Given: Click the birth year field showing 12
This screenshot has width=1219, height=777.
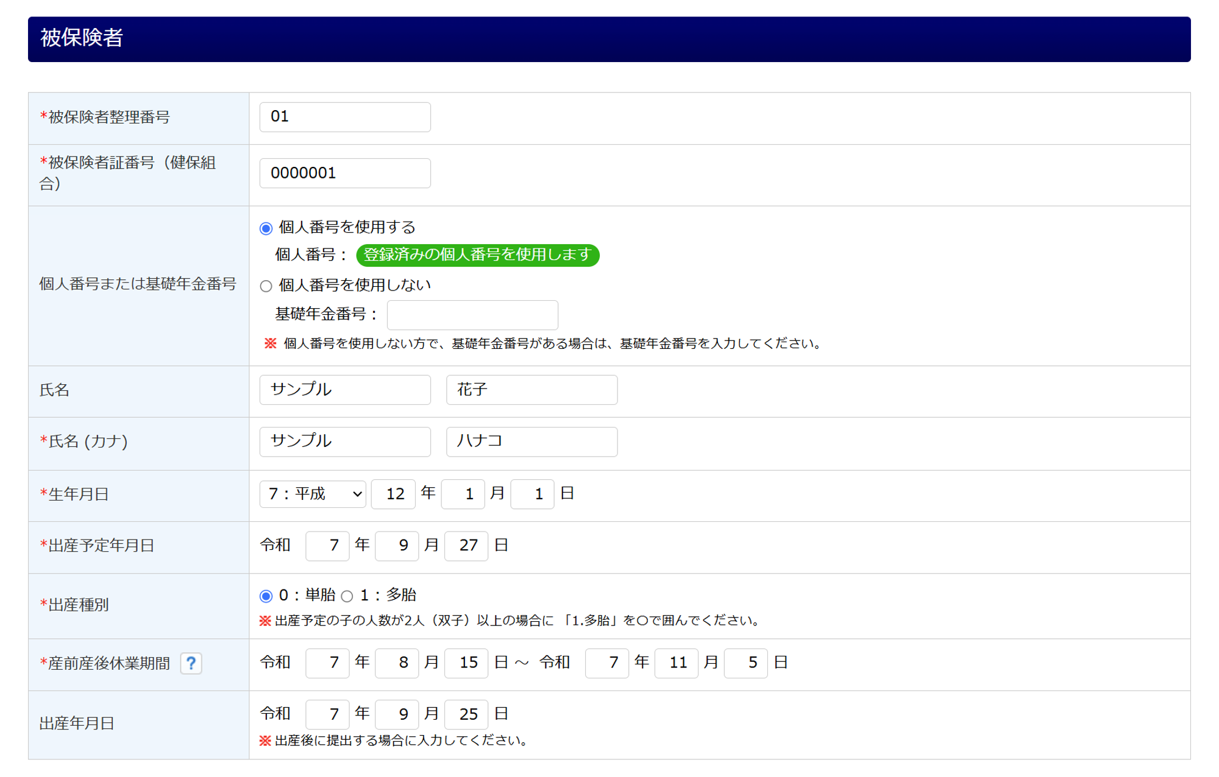Looking at the screenshot, I should (393, 494).
